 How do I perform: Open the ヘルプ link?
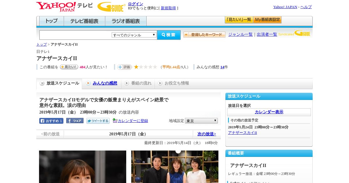pos(306,7)
